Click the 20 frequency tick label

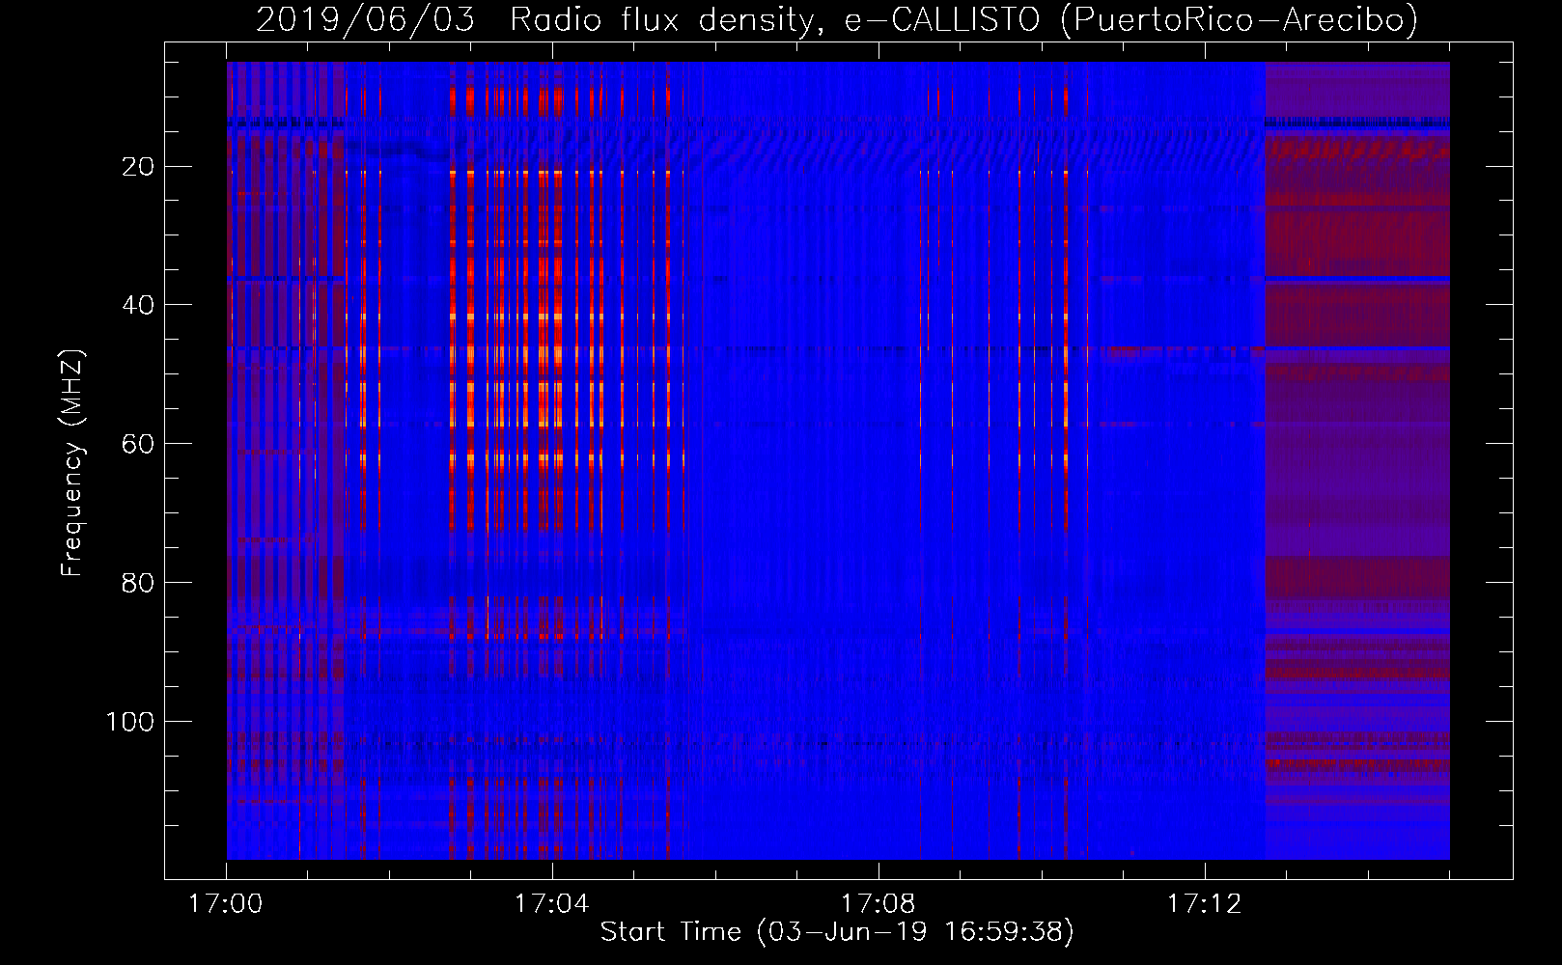[x=139, y=167]
